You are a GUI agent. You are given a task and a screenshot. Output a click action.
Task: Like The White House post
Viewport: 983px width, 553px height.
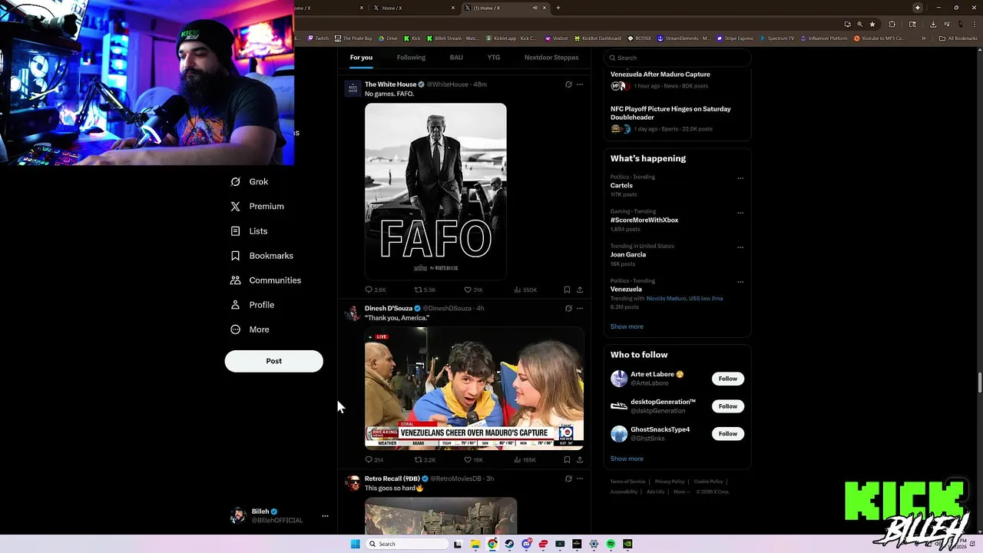click(473, 290)
